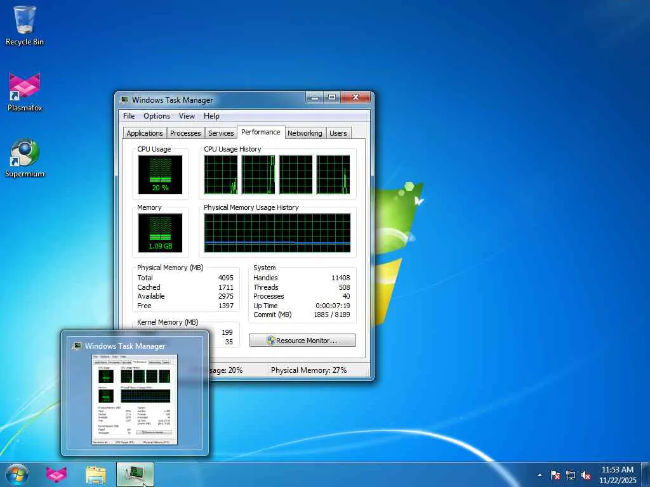Click the Show desktop strip beside the clock
The height and width of the screenshot is (487, 650).
click(646, 474)
